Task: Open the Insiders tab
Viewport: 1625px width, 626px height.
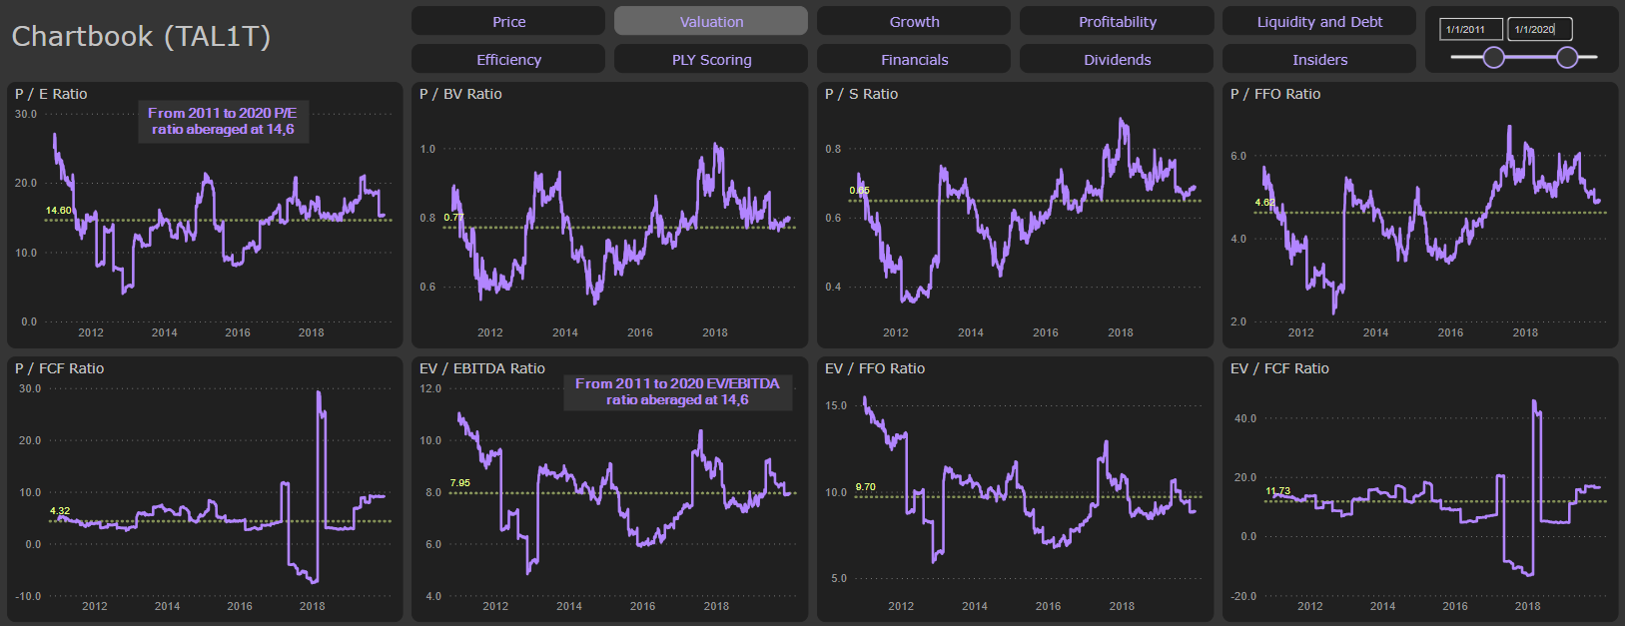Action: click(x=1319, y=59)
